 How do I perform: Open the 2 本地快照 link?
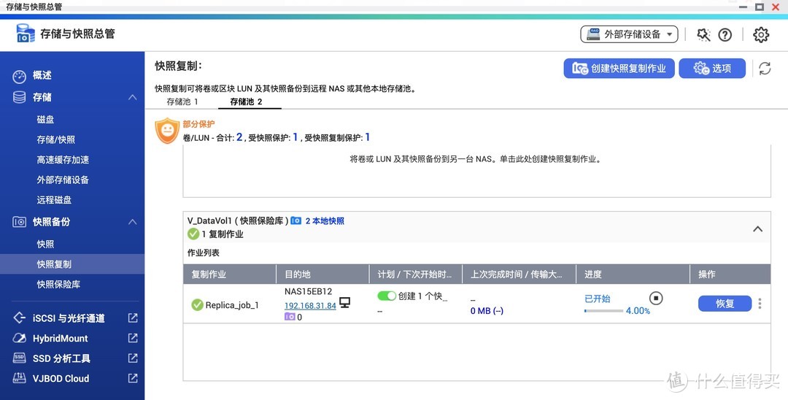(x=325, y=220)
